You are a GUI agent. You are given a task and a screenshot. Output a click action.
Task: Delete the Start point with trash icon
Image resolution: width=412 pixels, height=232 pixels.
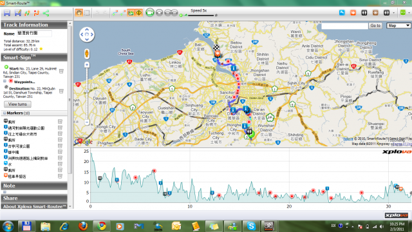pyautogui.click(x=61, y=71)
